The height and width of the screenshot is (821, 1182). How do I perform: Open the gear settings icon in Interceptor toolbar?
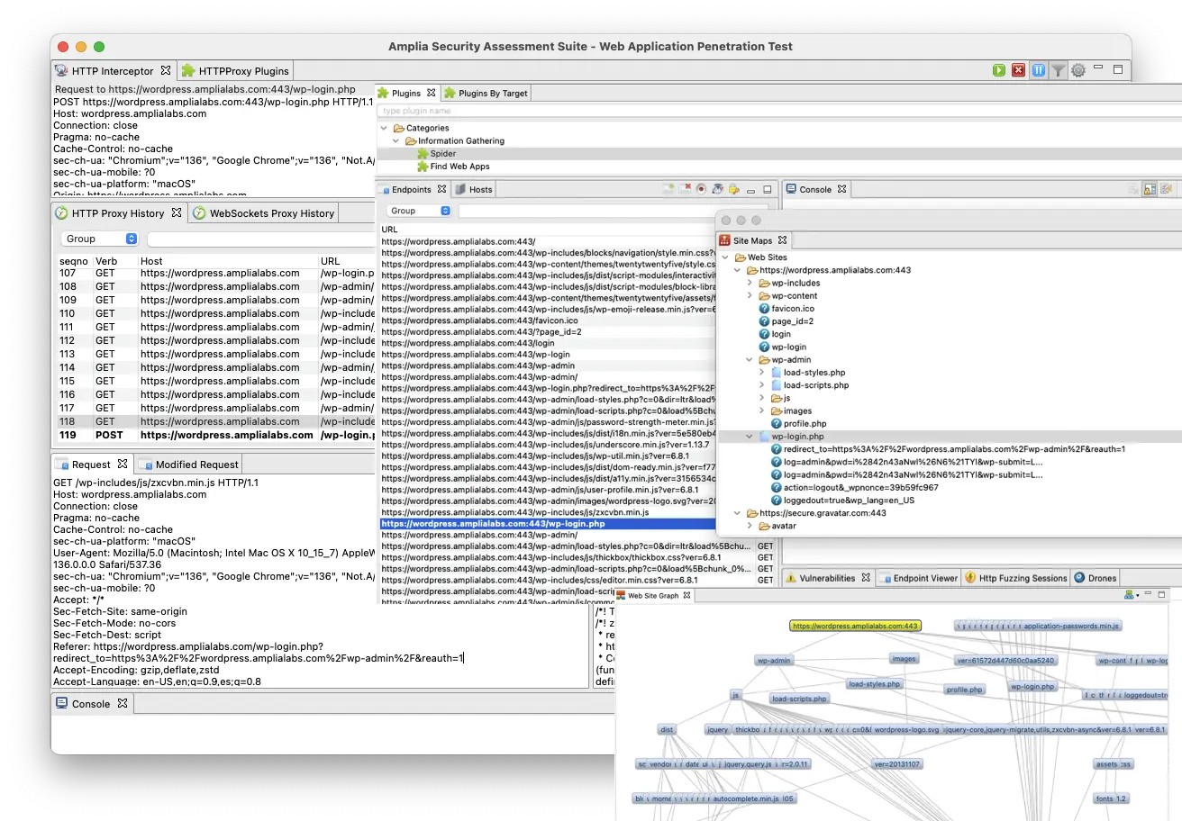coord(1078,70)
